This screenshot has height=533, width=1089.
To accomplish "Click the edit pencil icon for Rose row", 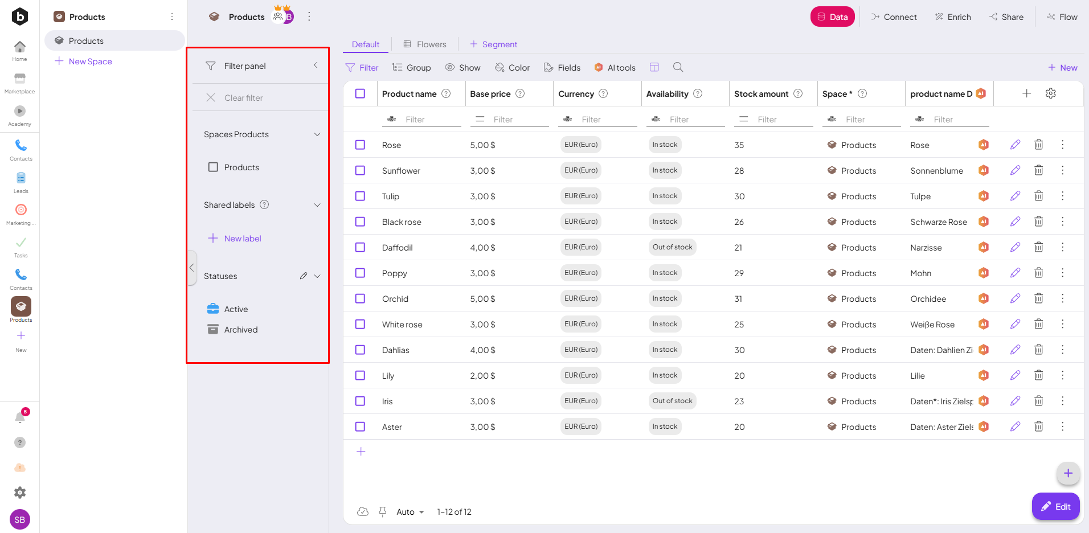I will click(1015, 145).
